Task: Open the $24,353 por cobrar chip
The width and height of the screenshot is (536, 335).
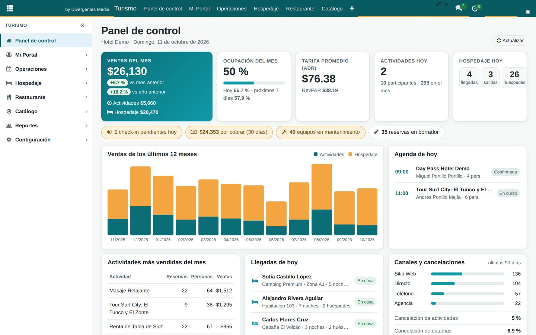Action: (229, 132)
